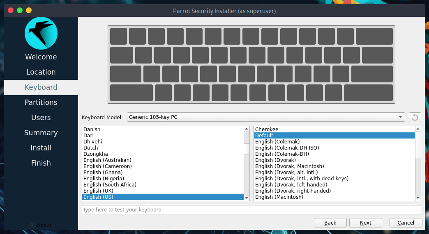Open the About info link

tap(41, 225)
